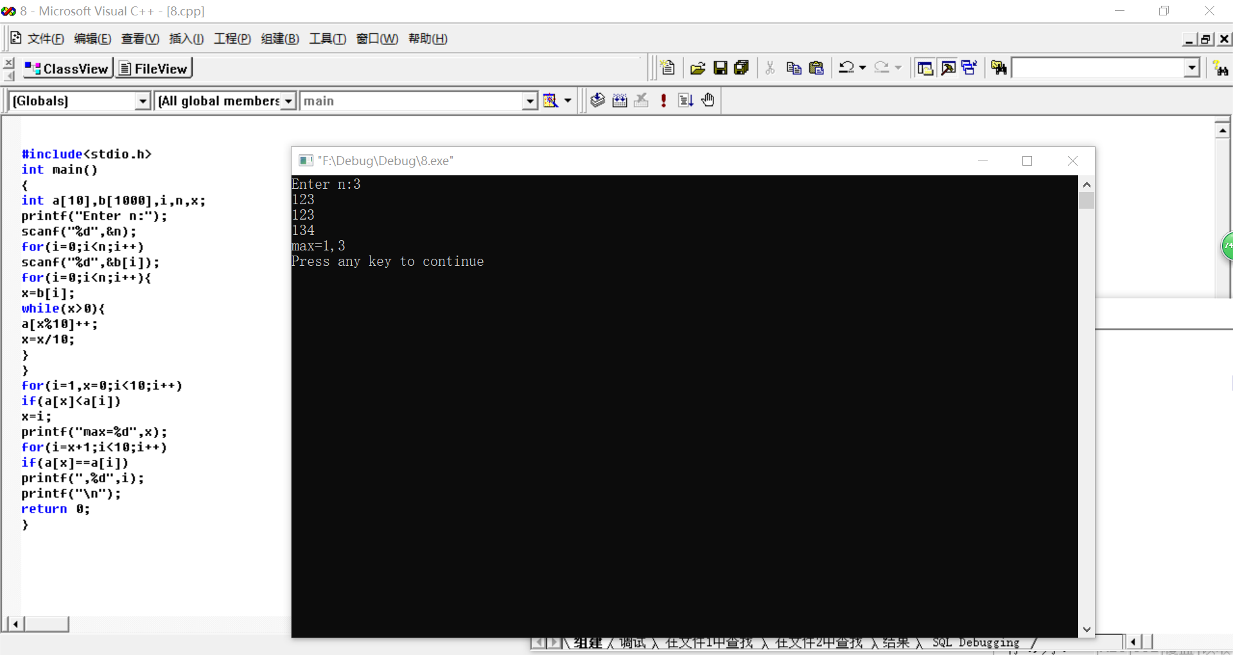Compile the 8.cpp file
Viewport: 1233px width, 655px height.
click(597, 100)
